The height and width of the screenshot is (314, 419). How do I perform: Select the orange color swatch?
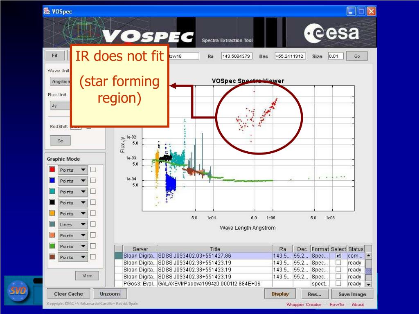pyautogui.click(x=52, y=213)
